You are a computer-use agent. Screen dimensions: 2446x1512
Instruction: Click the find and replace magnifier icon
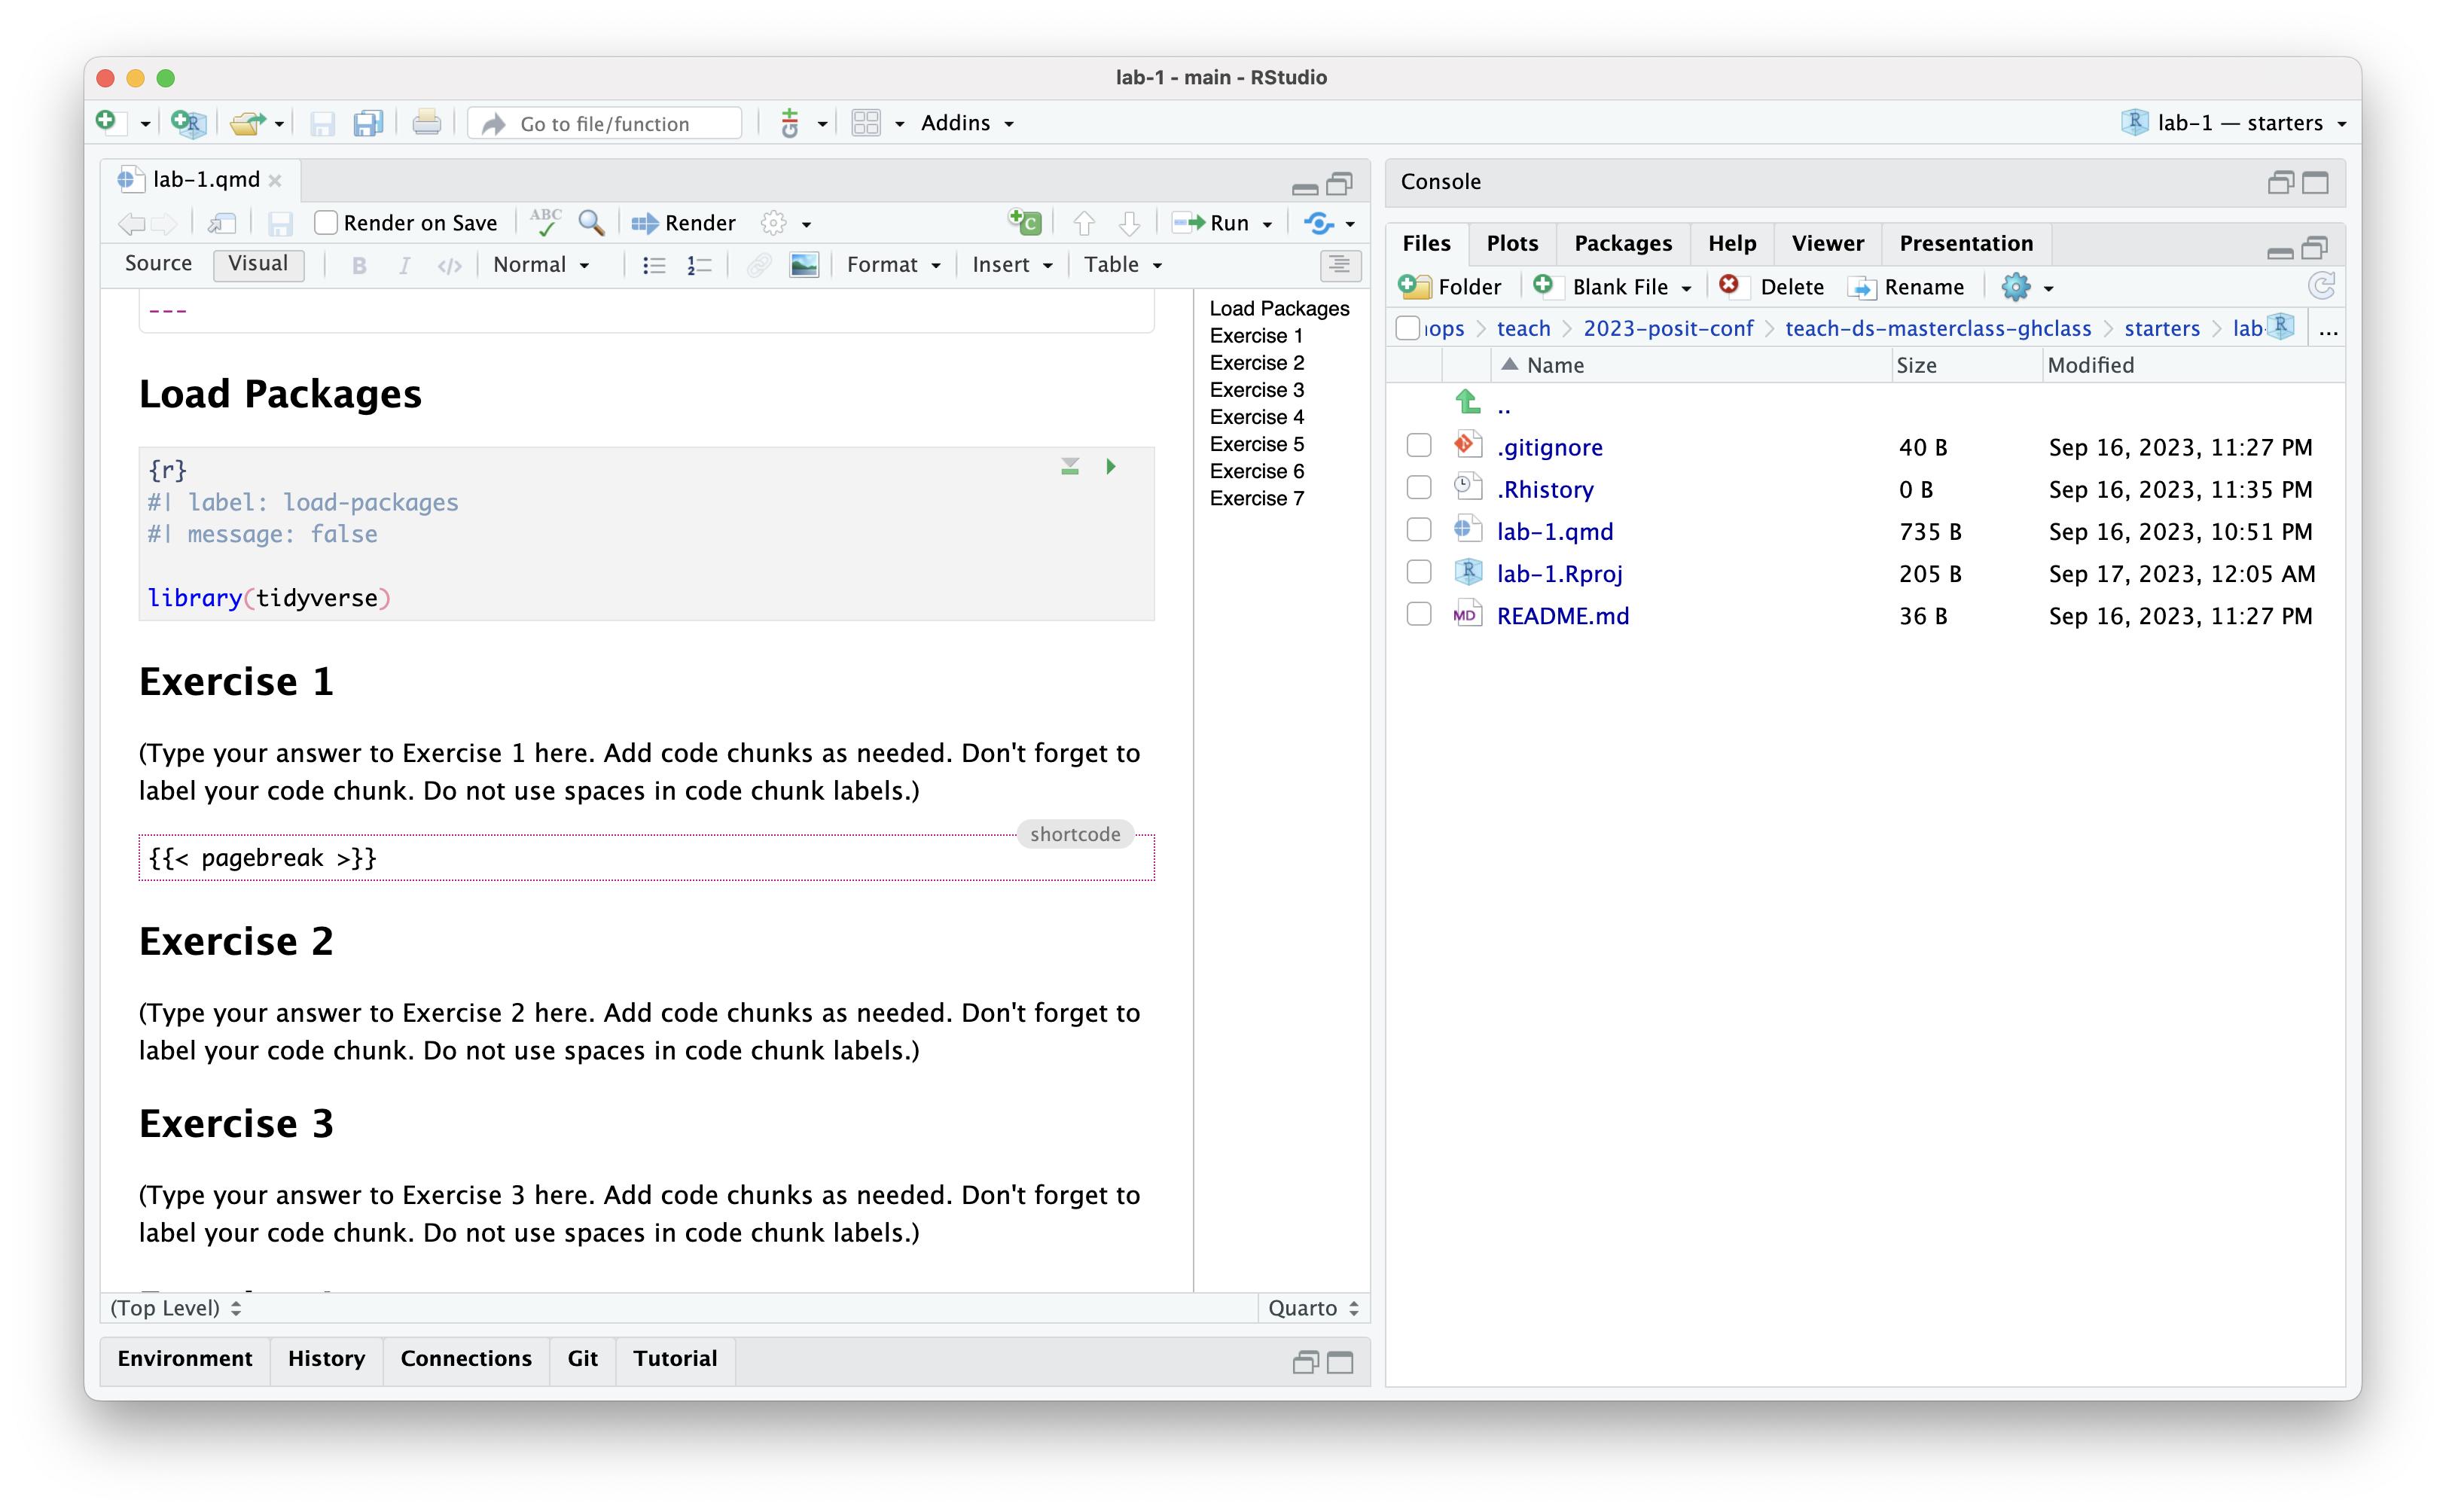[591, 223]
